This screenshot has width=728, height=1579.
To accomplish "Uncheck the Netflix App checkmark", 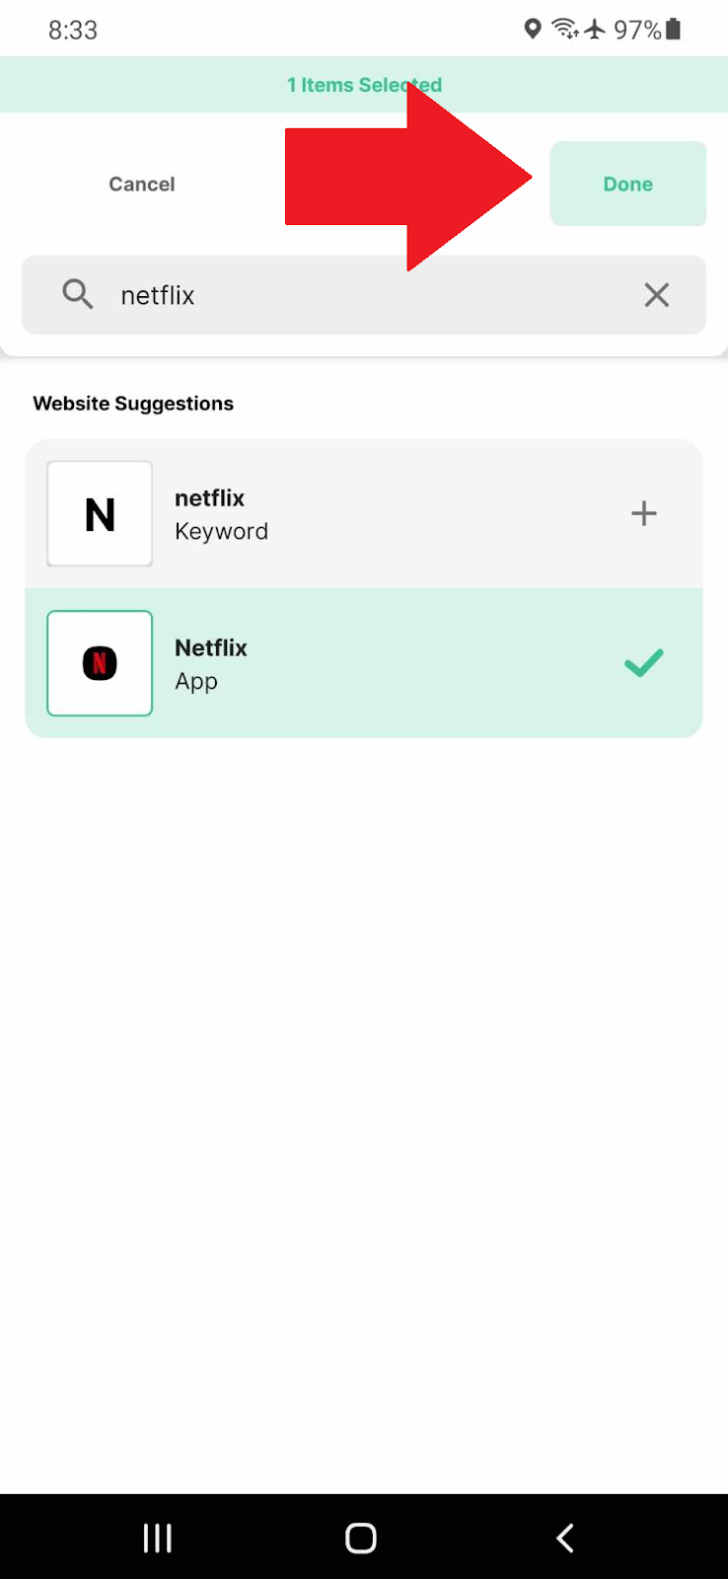I will pyautogui.click(x=643, y=663).
